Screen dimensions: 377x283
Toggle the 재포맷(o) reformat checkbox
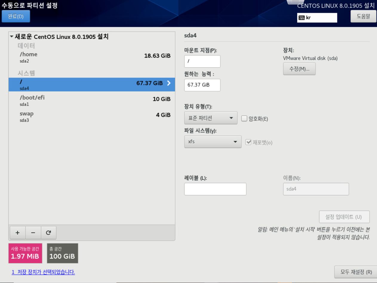pos(248,142)
